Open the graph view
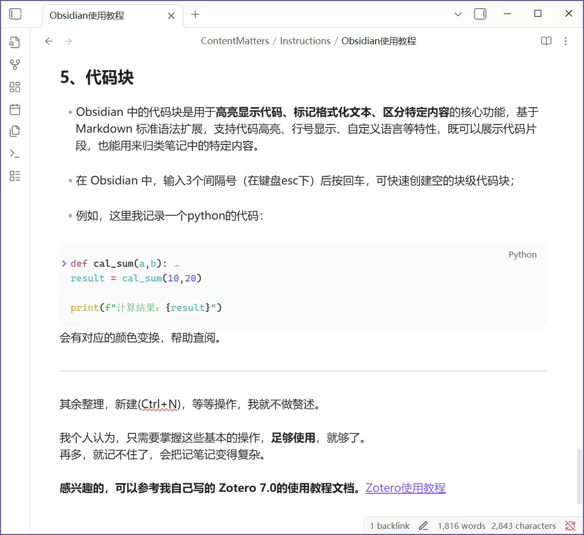The image size is (584, 535). click(15, 64)
